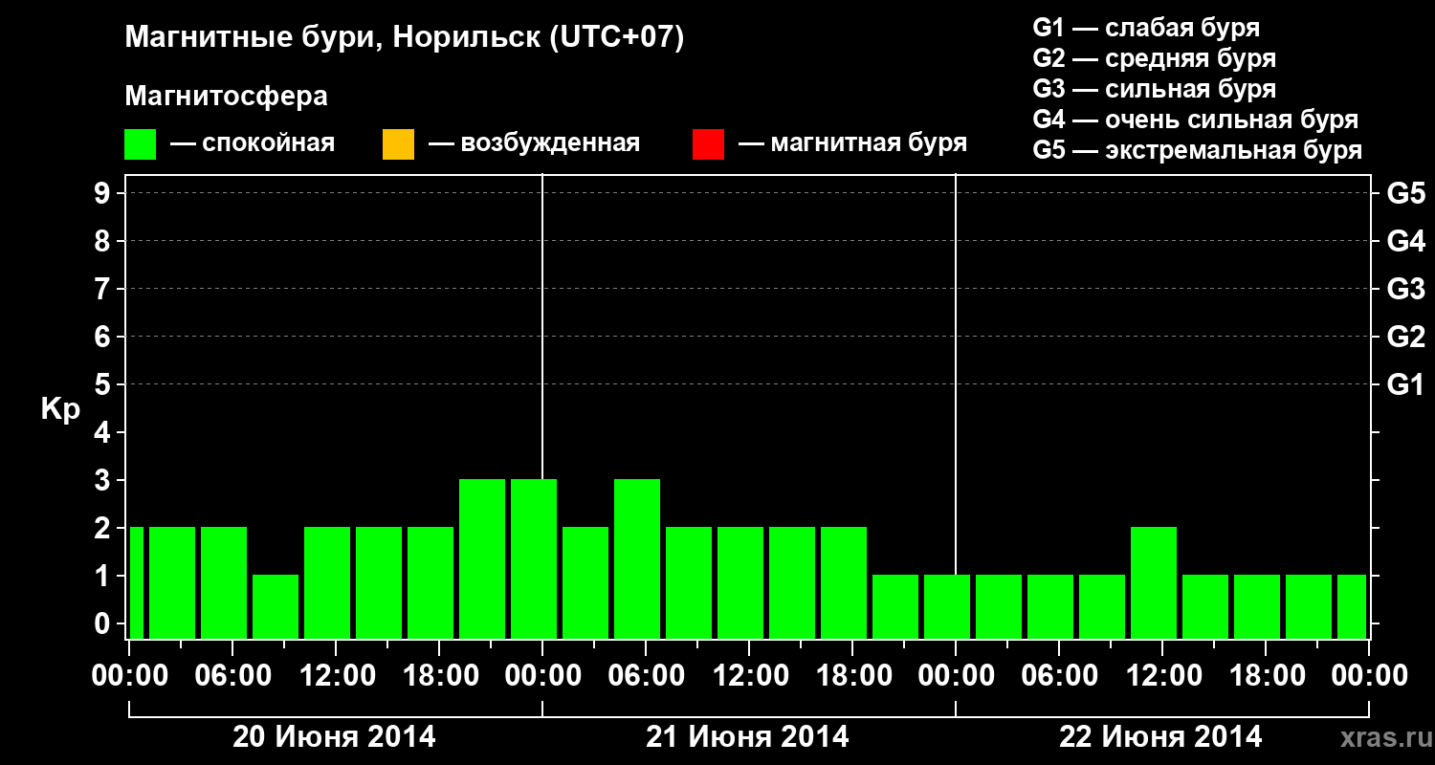Click the only Kp 2 bar on 22 Июня

coord(1154,582)
